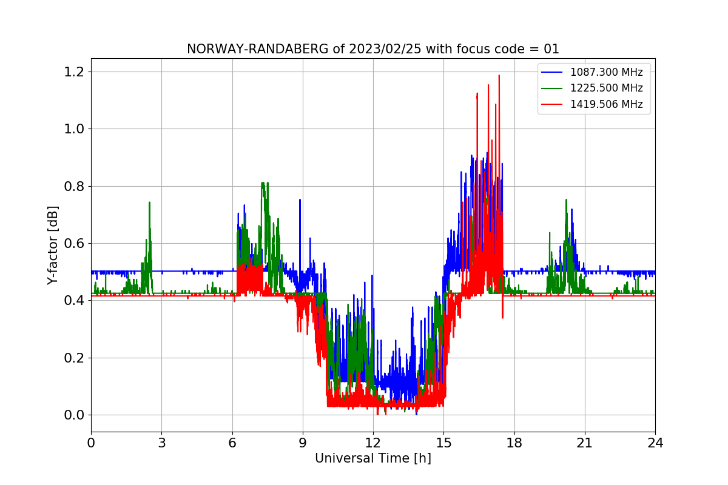Viewport: 728px width, 485px height.
Task: Click the Universal Time [h] axis label
Action: point(373,458)
